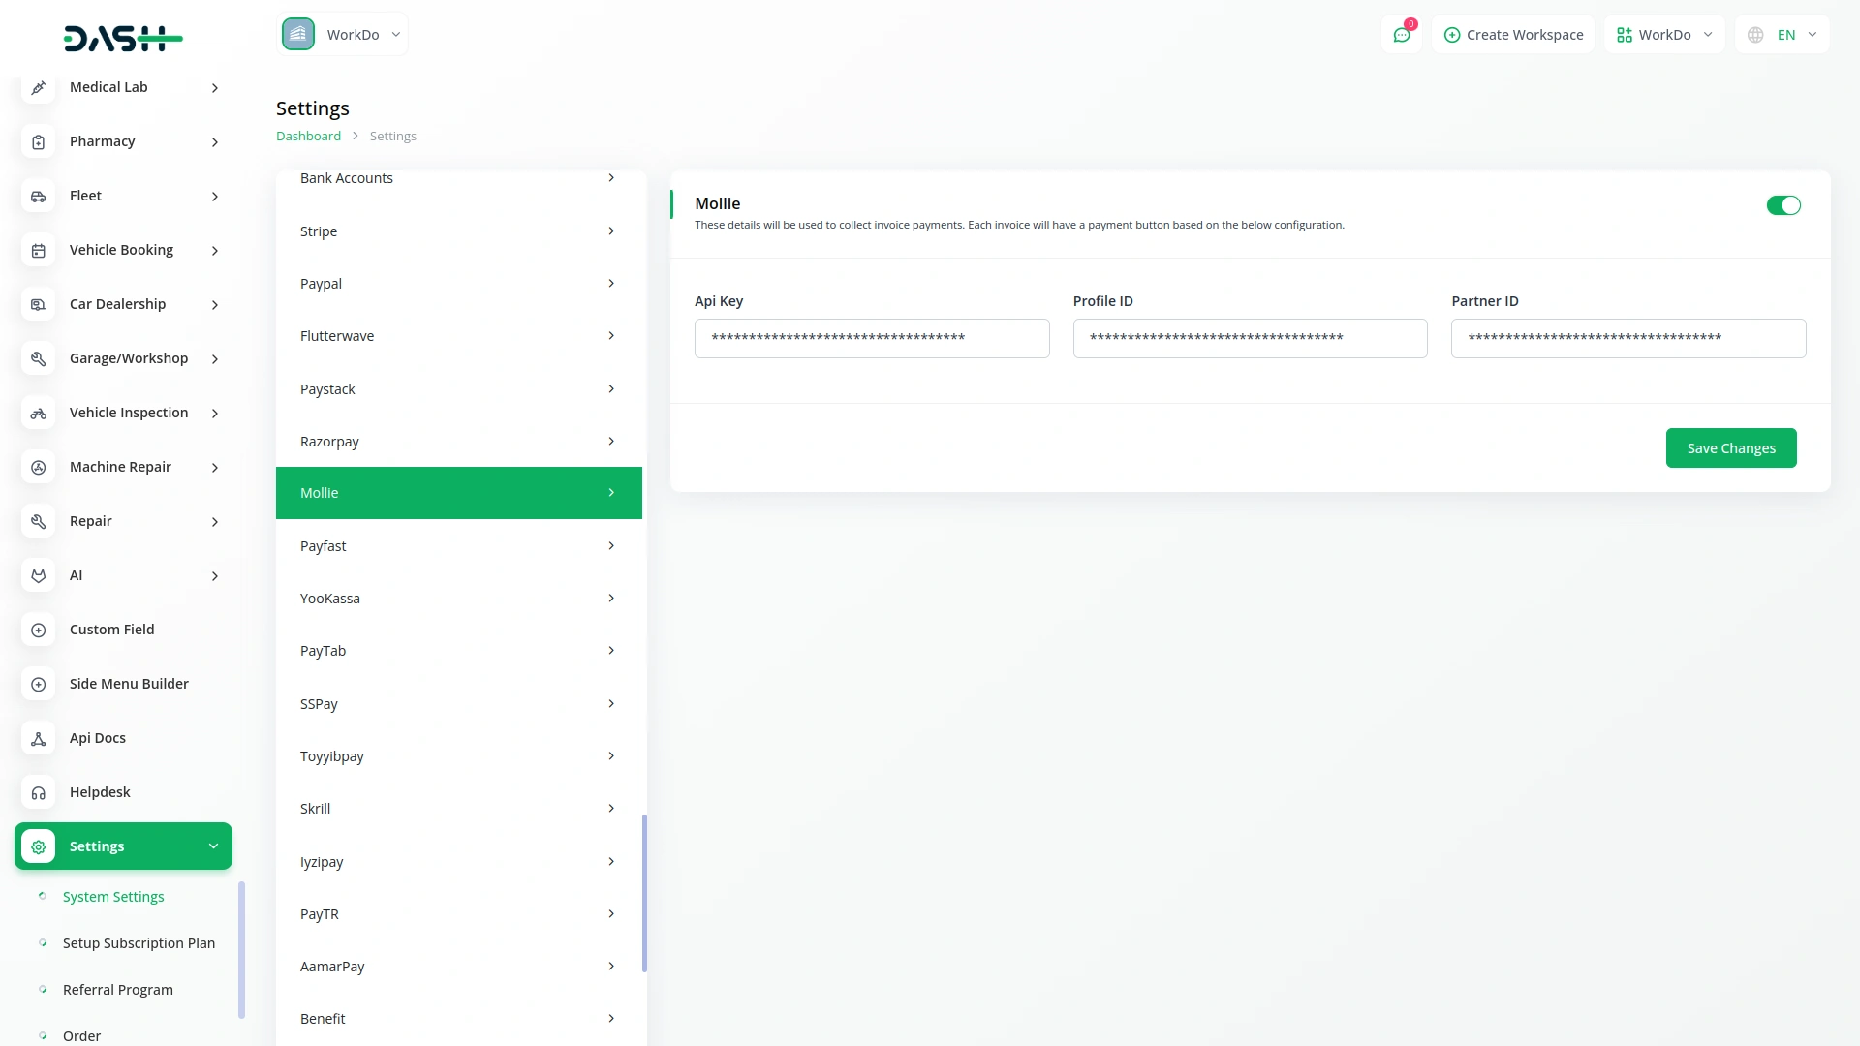1860x1046 pixels.
Task: Go to the Dashboard breadcrumb link
Action: click(308, 137)
